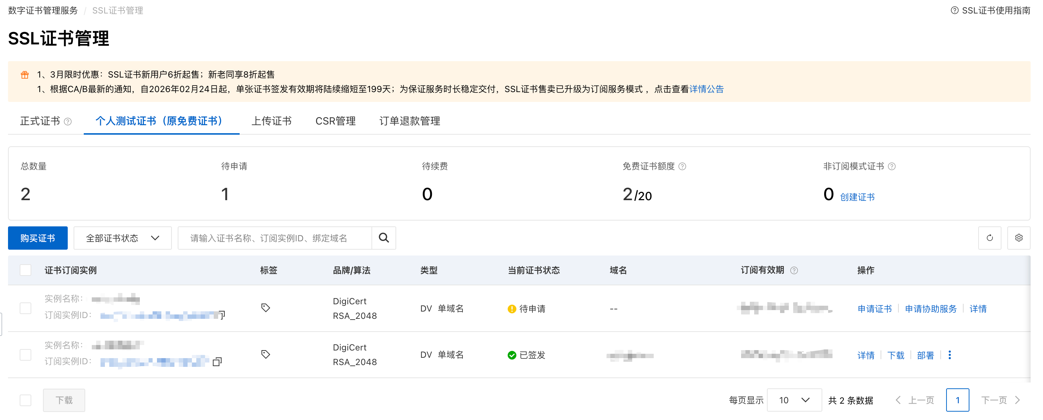Click help icon beside 免费证书额度

[x=682, y=166]
